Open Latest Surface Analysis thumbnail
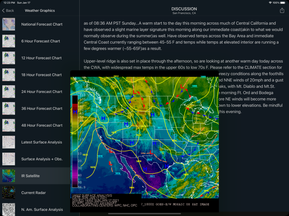The width and height of the screenshot is (289, 216). [x=9, y=142]
